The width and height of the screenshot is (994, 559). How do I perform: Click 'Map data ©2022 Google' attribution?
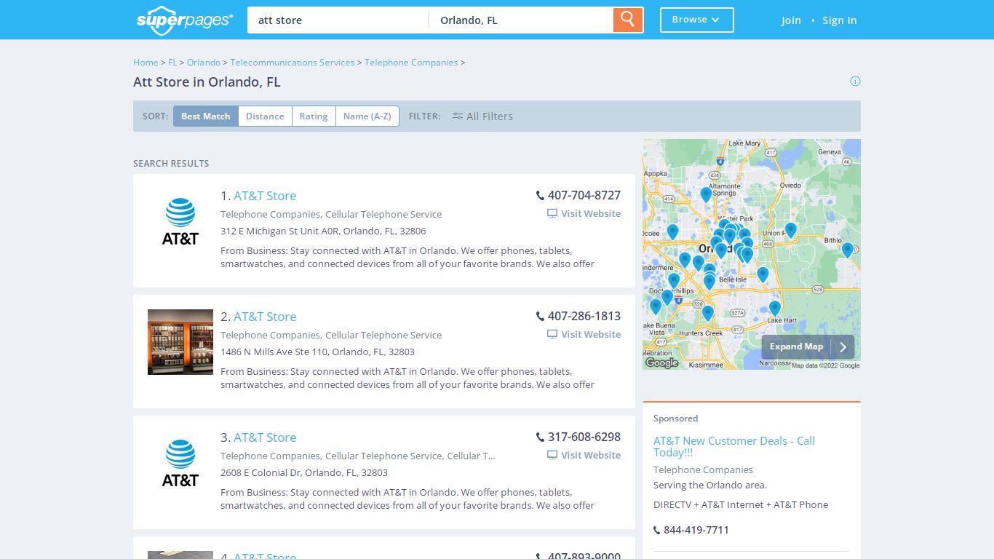pyautogui.click(x=825, y=366)
